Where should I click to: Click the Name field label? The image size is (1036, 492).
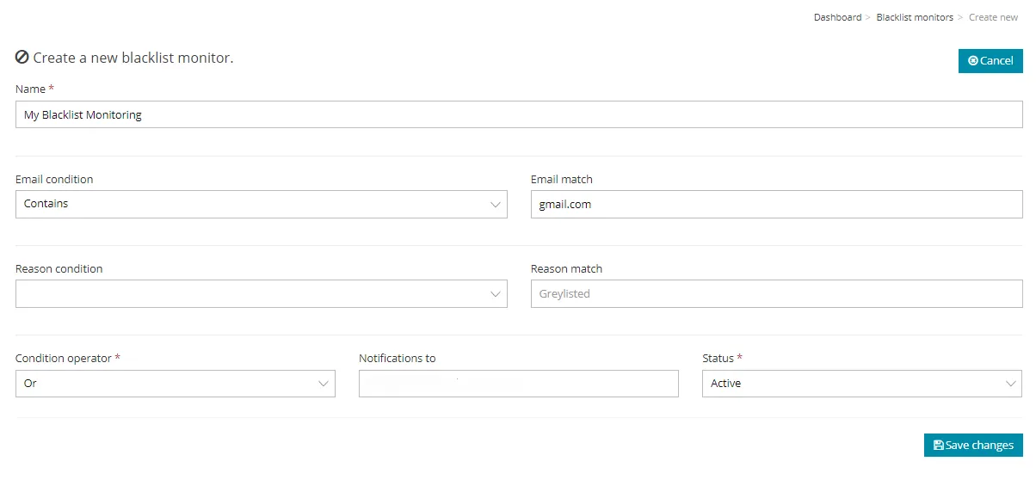click(x=30, y=89)
